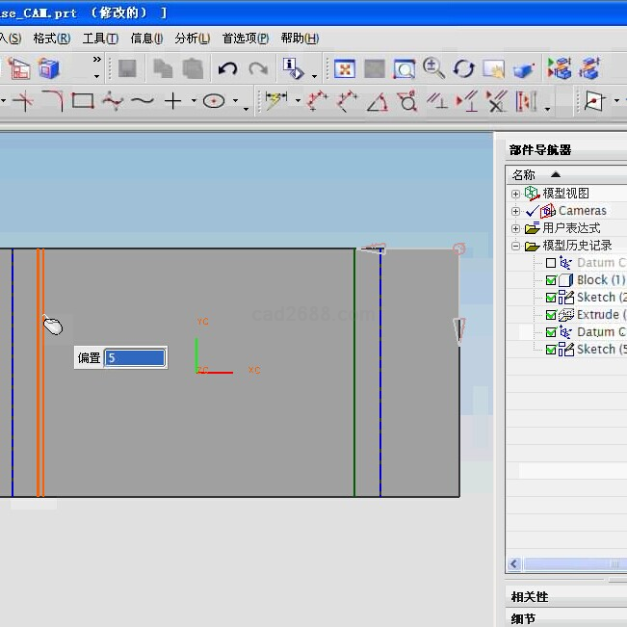Click the Fit view icon
Screen dimensions: 627x627
(x=344, y=68)
